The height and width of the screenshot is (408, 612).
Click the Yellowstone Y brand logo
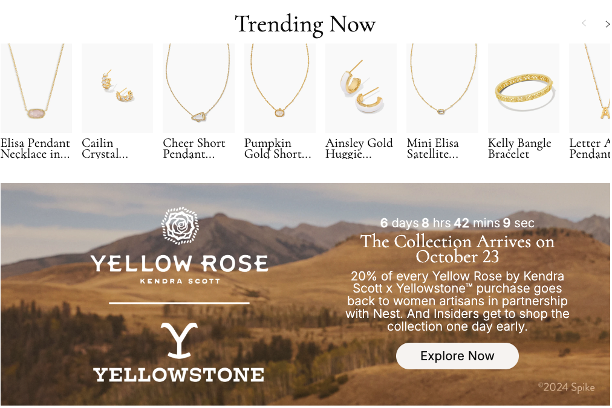pyautogui.click(x=179, y=340)
